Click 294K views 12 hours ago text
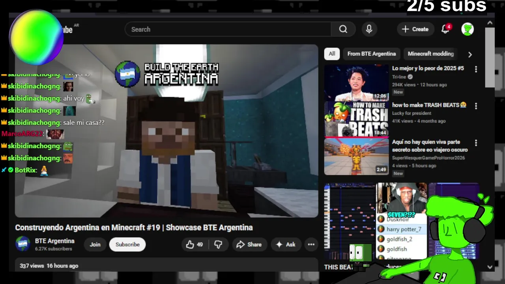Image resolution: width=505 pixels, height=284 pixels. 419,85
